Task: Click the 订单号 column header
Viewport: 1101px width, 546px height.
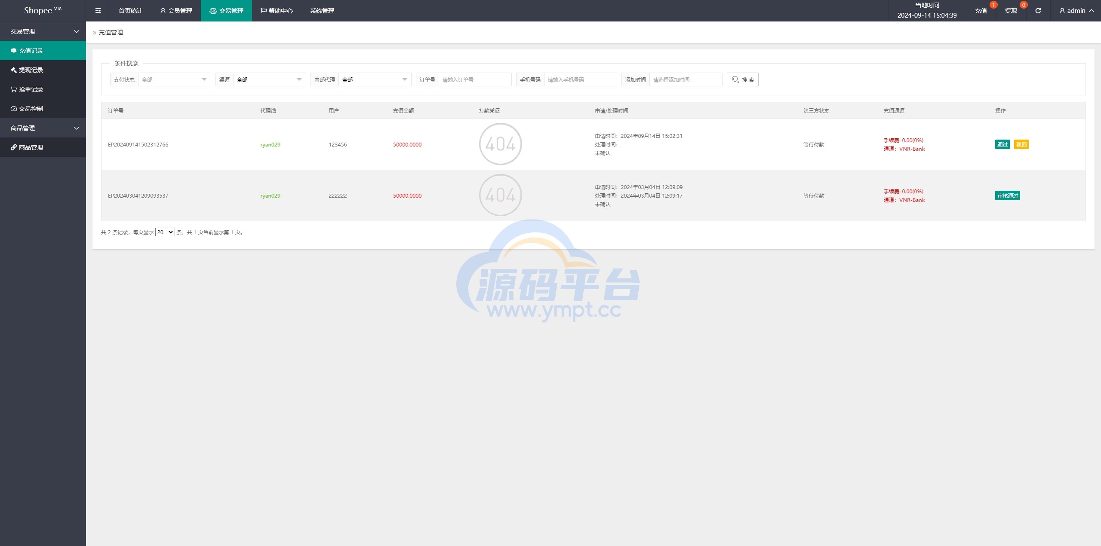Action: click(x=116, y=111)
